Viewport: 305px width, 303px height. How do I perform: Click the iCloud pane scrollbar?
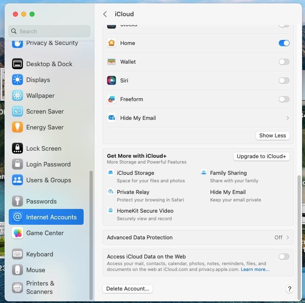click(x=299, y=238)
